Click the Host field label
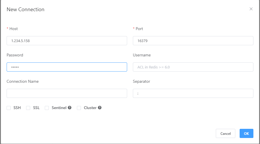 tap(13, 29)
